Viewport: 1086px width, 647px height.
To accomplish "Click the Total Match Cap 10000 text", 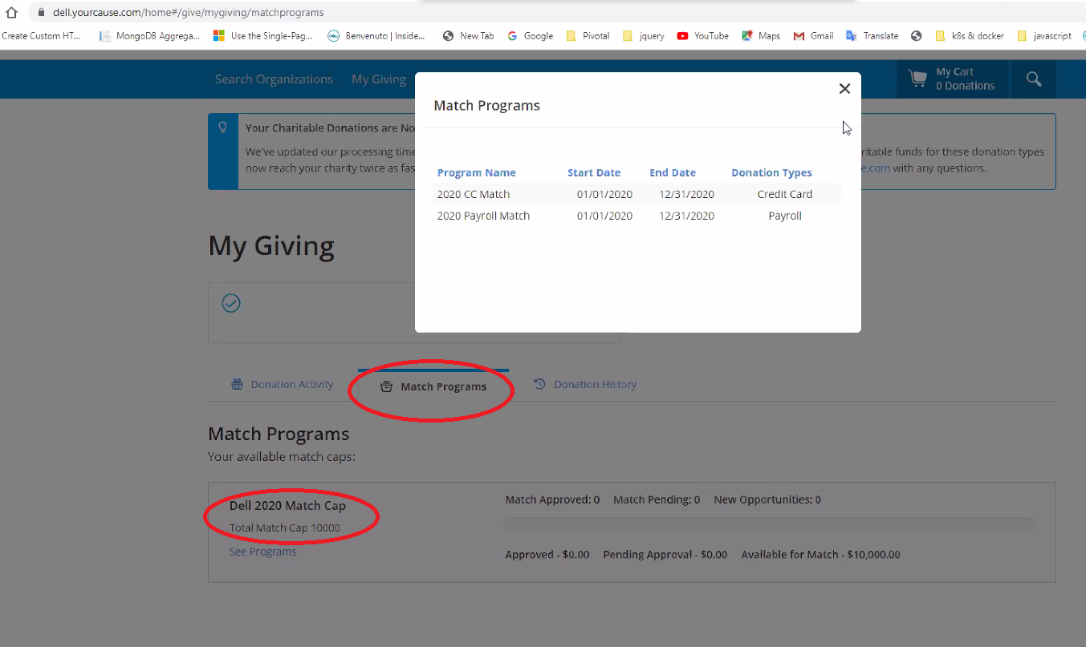I will (x=285, y=528).
